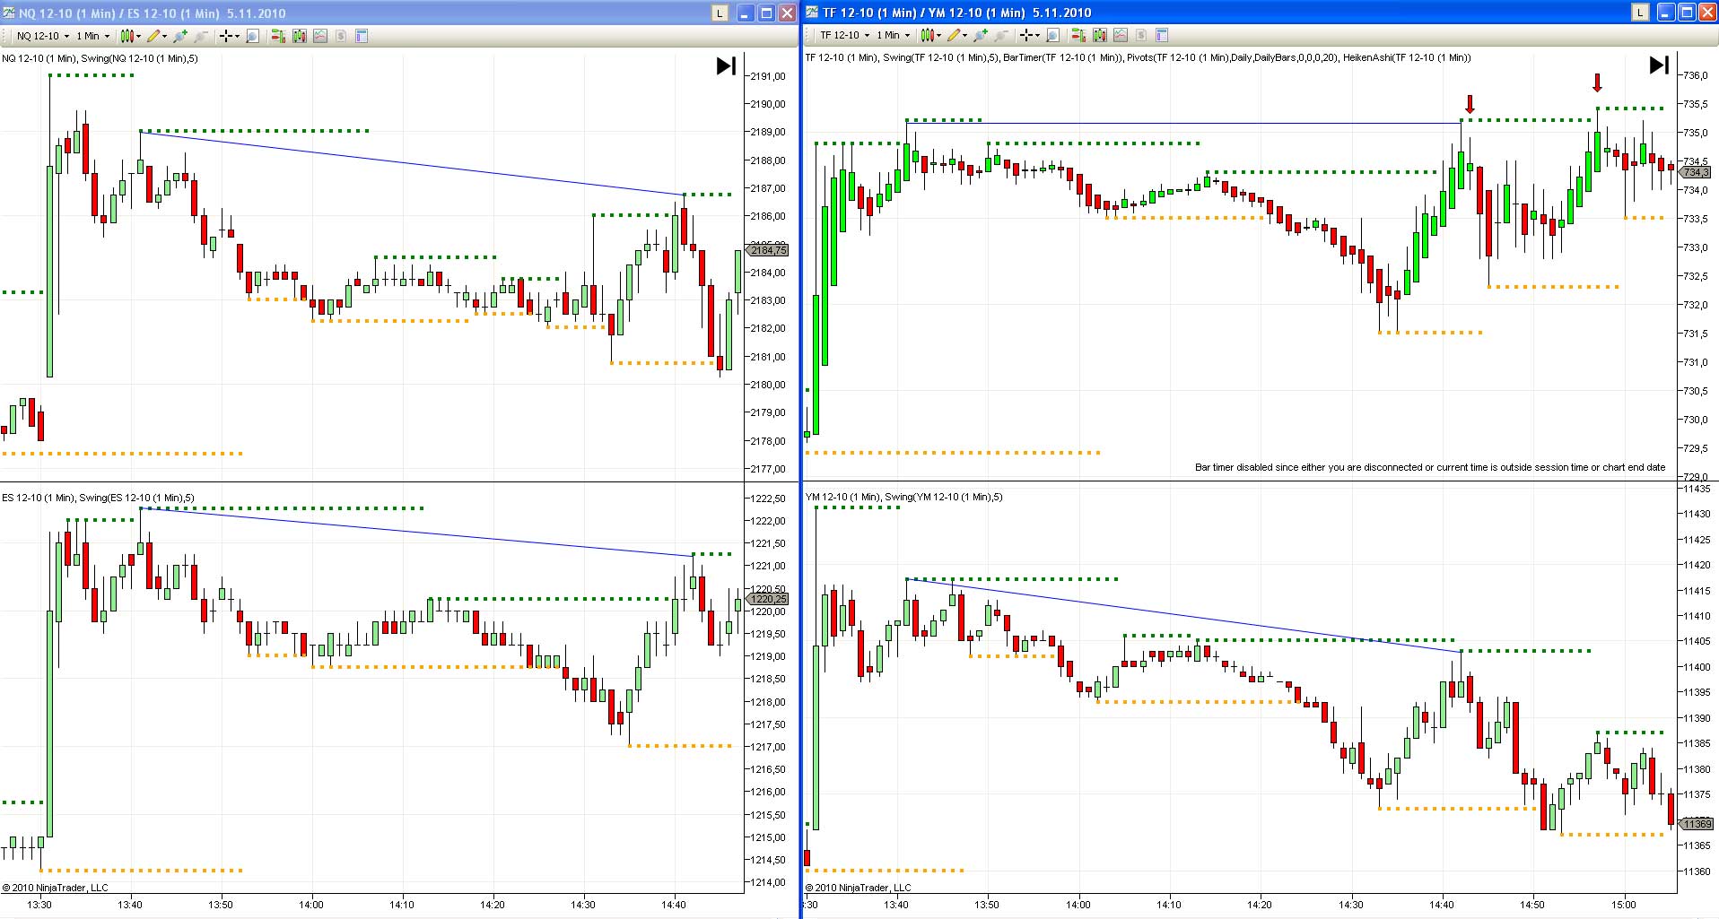The height and width of the screenshot is (919, 1719).
Task: Click the greyed Strategies icon in the NQ/ES window
Action: pyautogui.click(x=341, y=36)
